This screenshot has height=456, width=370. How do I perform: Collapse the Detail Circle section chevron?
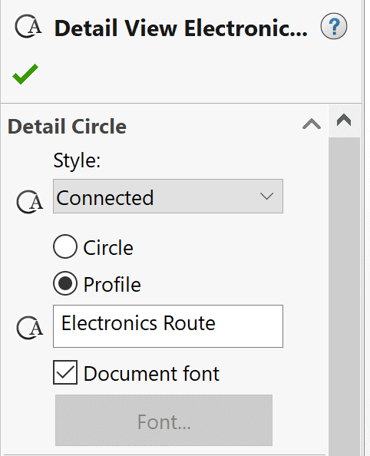[x=312, y=124]
